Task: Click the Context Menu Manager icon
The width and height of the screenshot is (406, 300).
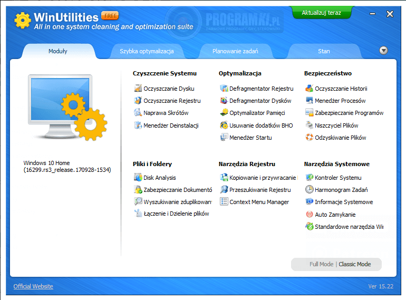Action: tap(224, 201)
